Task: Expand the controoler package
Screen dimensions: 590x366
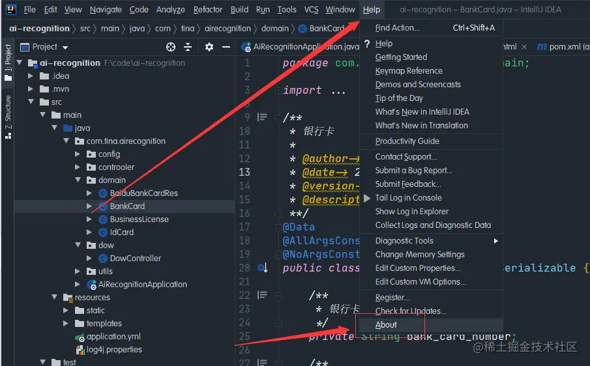Action: pos(78,167)
